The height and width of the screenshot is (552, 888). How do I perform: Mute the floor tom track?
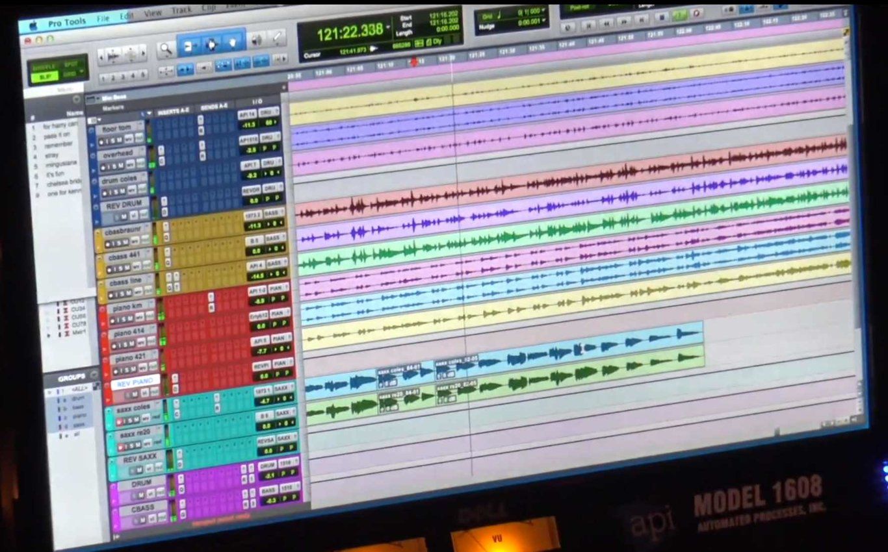[x=119, y=140]
